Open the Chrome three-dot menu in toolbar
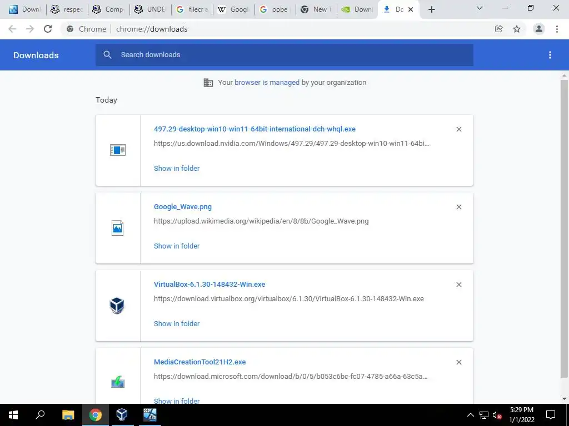 tap(557, 29)
